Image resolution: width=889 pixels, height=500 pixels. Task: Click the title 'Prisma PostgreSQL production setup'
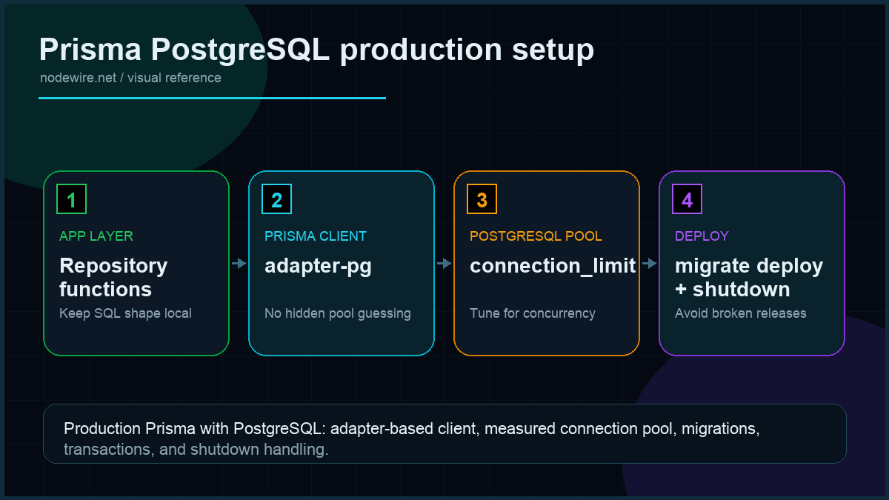pos(316,50)
